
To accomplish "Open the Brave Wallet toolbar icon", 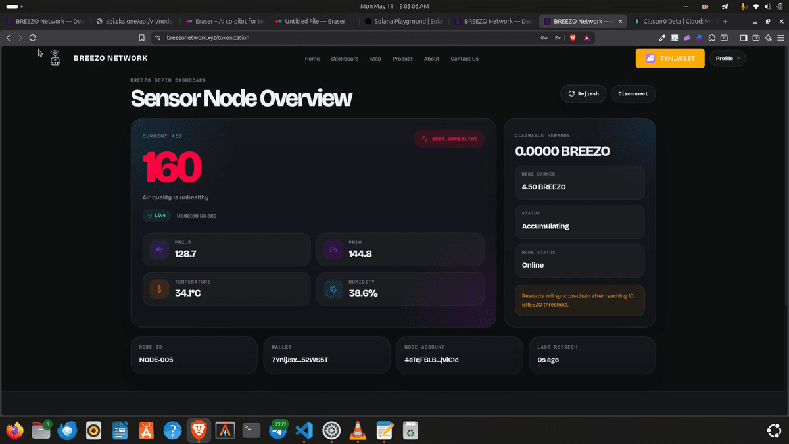I will click(x=756, y=38).
